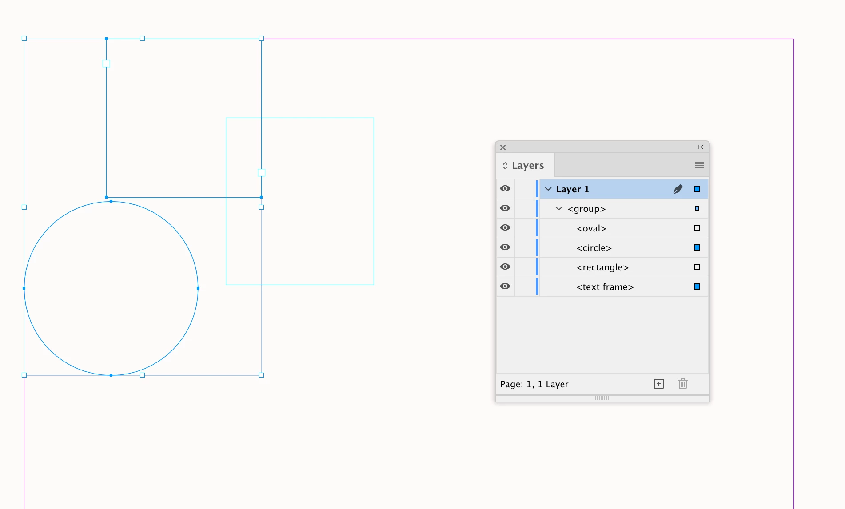This screenshot has width=845, height=509.
Task: Toggle the lock box for Layer 1
Action: tap(524, 189)
